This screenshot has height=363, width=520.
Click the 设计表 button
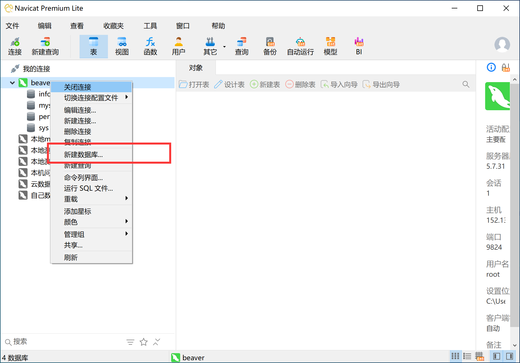tap(229, 84)
